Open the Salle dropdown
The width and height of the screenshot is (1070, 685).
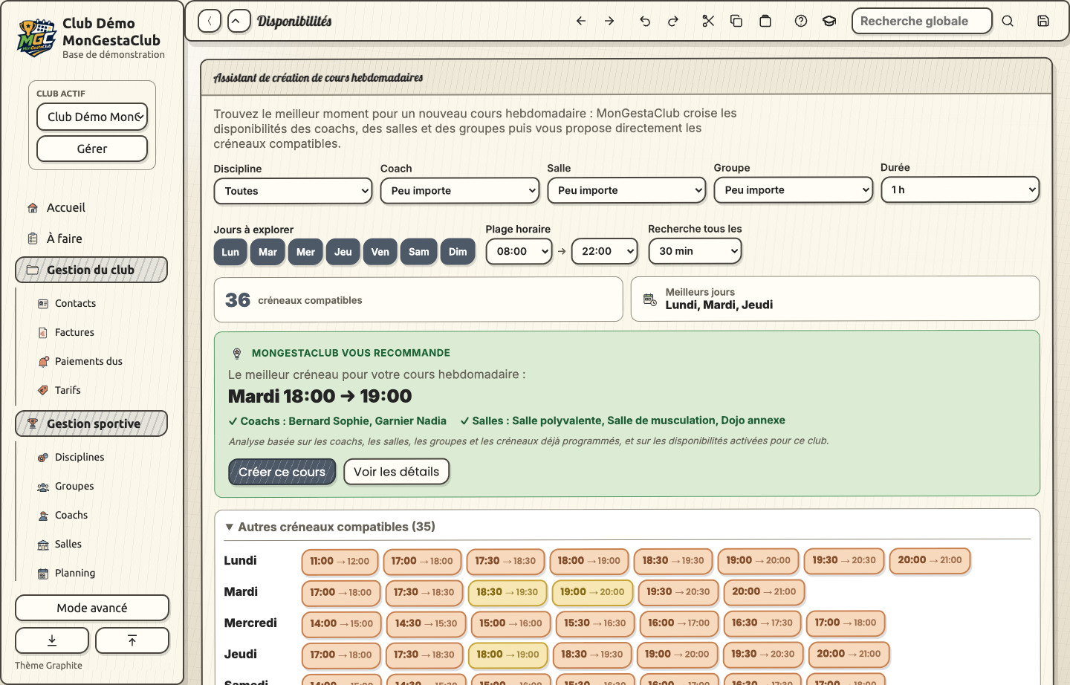[x=626, y=190]
